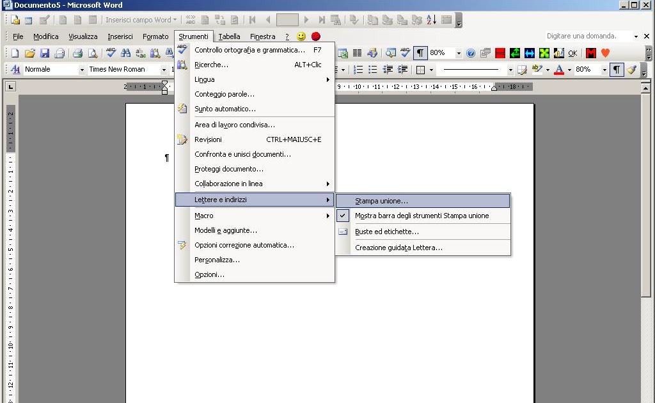Expand Collaborazione in linea submenu
Viewport: 655px width, 403px height.
point(254,184)
